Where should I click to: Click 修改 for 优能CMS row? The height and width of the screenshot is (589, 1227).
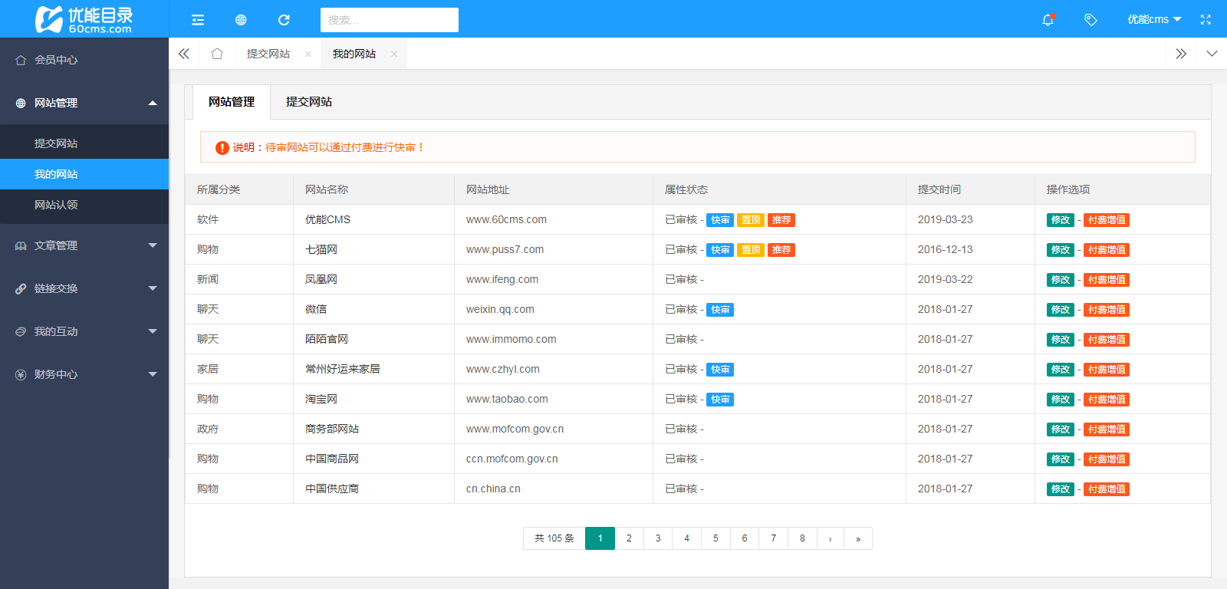click(x=1061, y=220)
